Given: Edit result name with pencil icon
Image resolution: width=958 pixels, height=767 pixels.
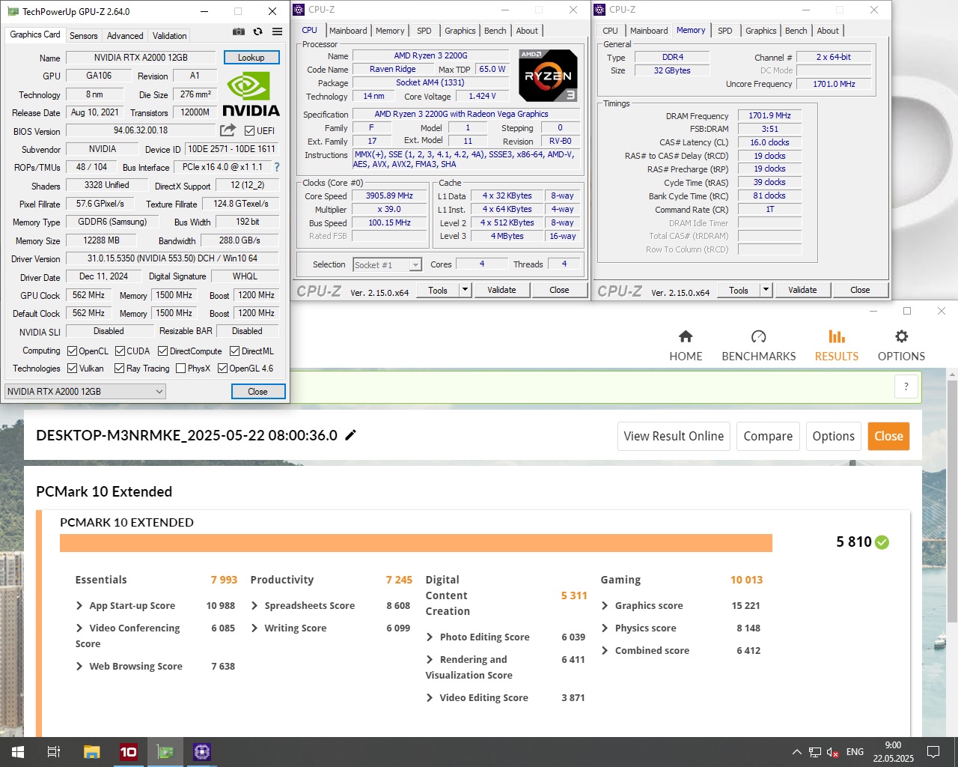Looking at the screenshot, I should [x=350, y=435].
